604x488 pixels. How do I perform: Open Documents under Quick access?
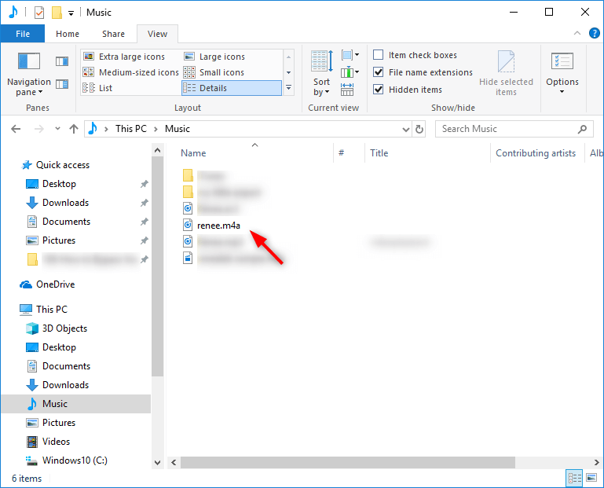(x=66, y=222)
